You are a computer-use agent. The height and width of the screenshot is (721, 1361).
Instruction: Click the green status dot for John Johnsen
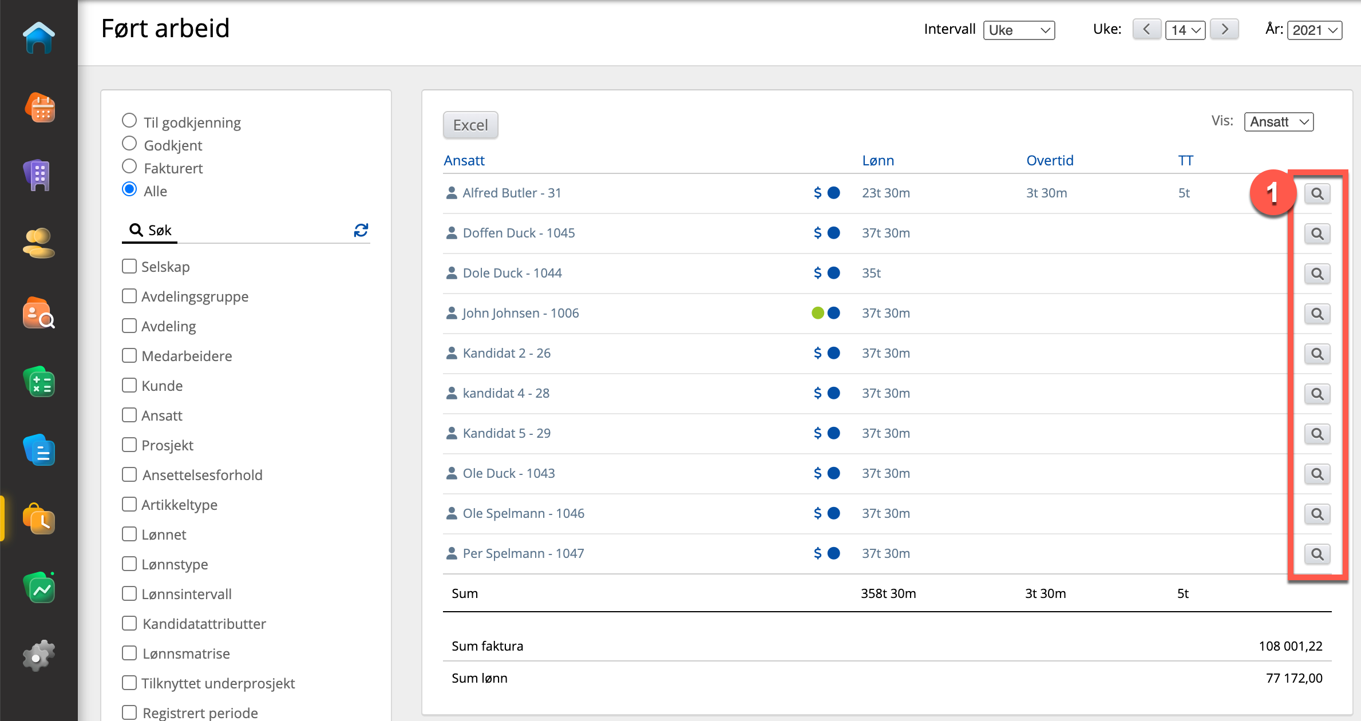tap(817, 313)
